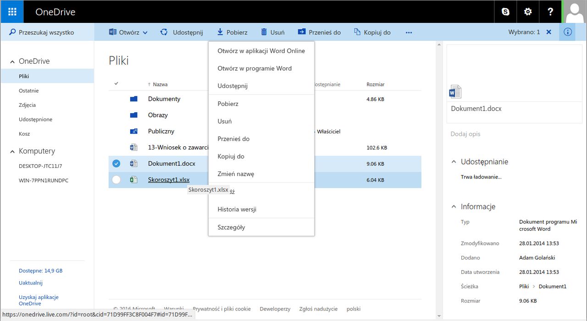587x321 pixels.
Task: Select the Skoroszyt1.xlsx row circle
Action: pos(116,180)
